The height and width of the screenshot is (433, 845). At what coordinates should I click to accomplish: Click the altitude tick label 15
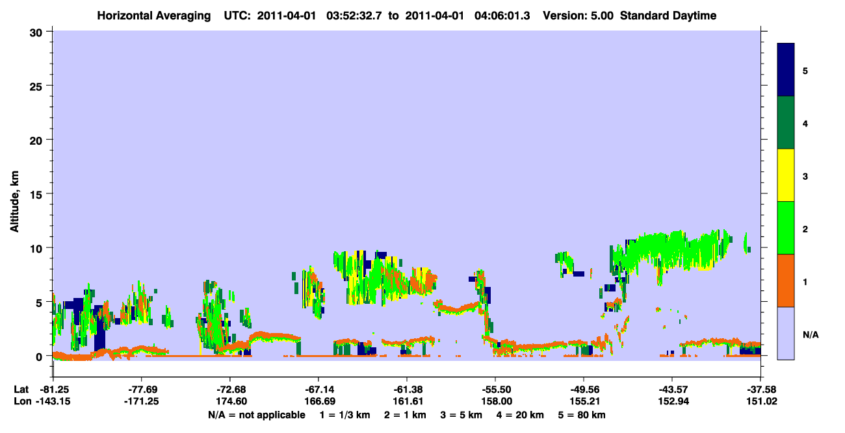[38, 194]
